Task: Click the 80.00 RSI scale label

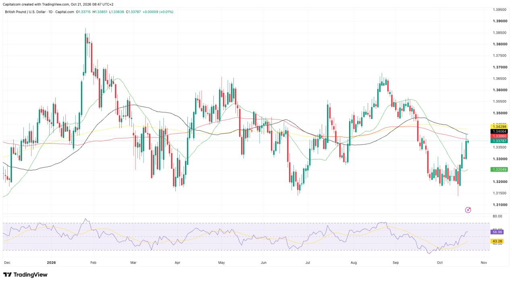Action: click(x=497, y=216)
